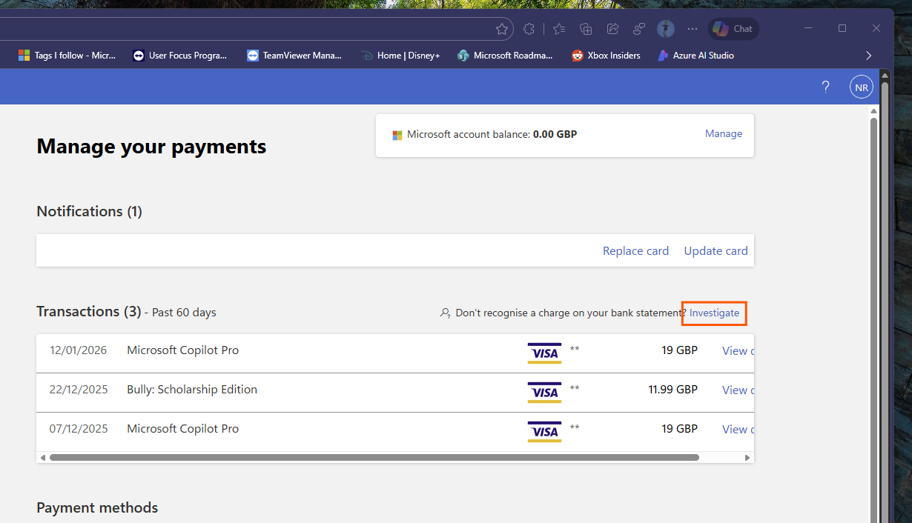Open the Help question mark icon

825,87
